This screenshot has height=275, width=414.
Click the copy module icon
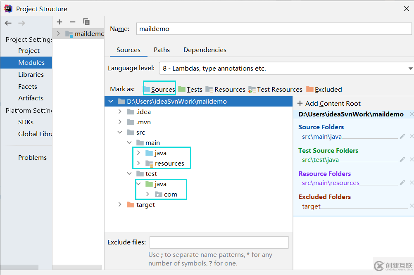click(86, 22)
